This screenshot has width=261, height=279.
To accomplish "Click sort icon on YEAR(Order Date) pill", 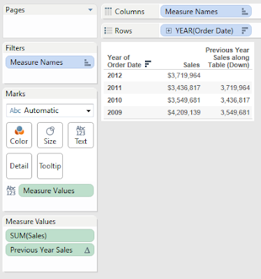I will pyautogui.click(x=245, y=31).
